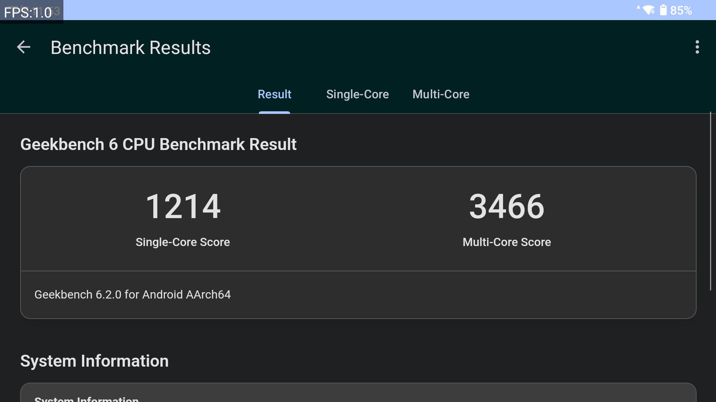716x402 pixels.
Task: Click the Single-Core Score label
Action: [183, 242]
